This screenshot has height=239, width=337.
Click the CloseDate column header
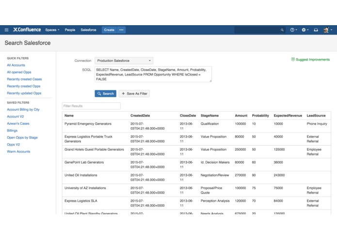[x=188, y=116]
